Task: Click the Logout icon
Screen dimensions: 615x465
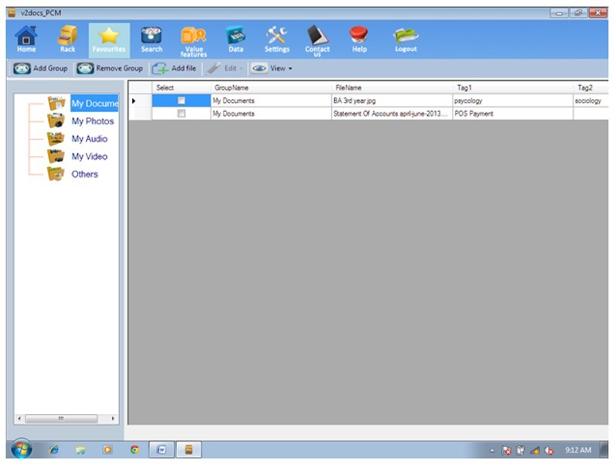Action: point(405,38)
